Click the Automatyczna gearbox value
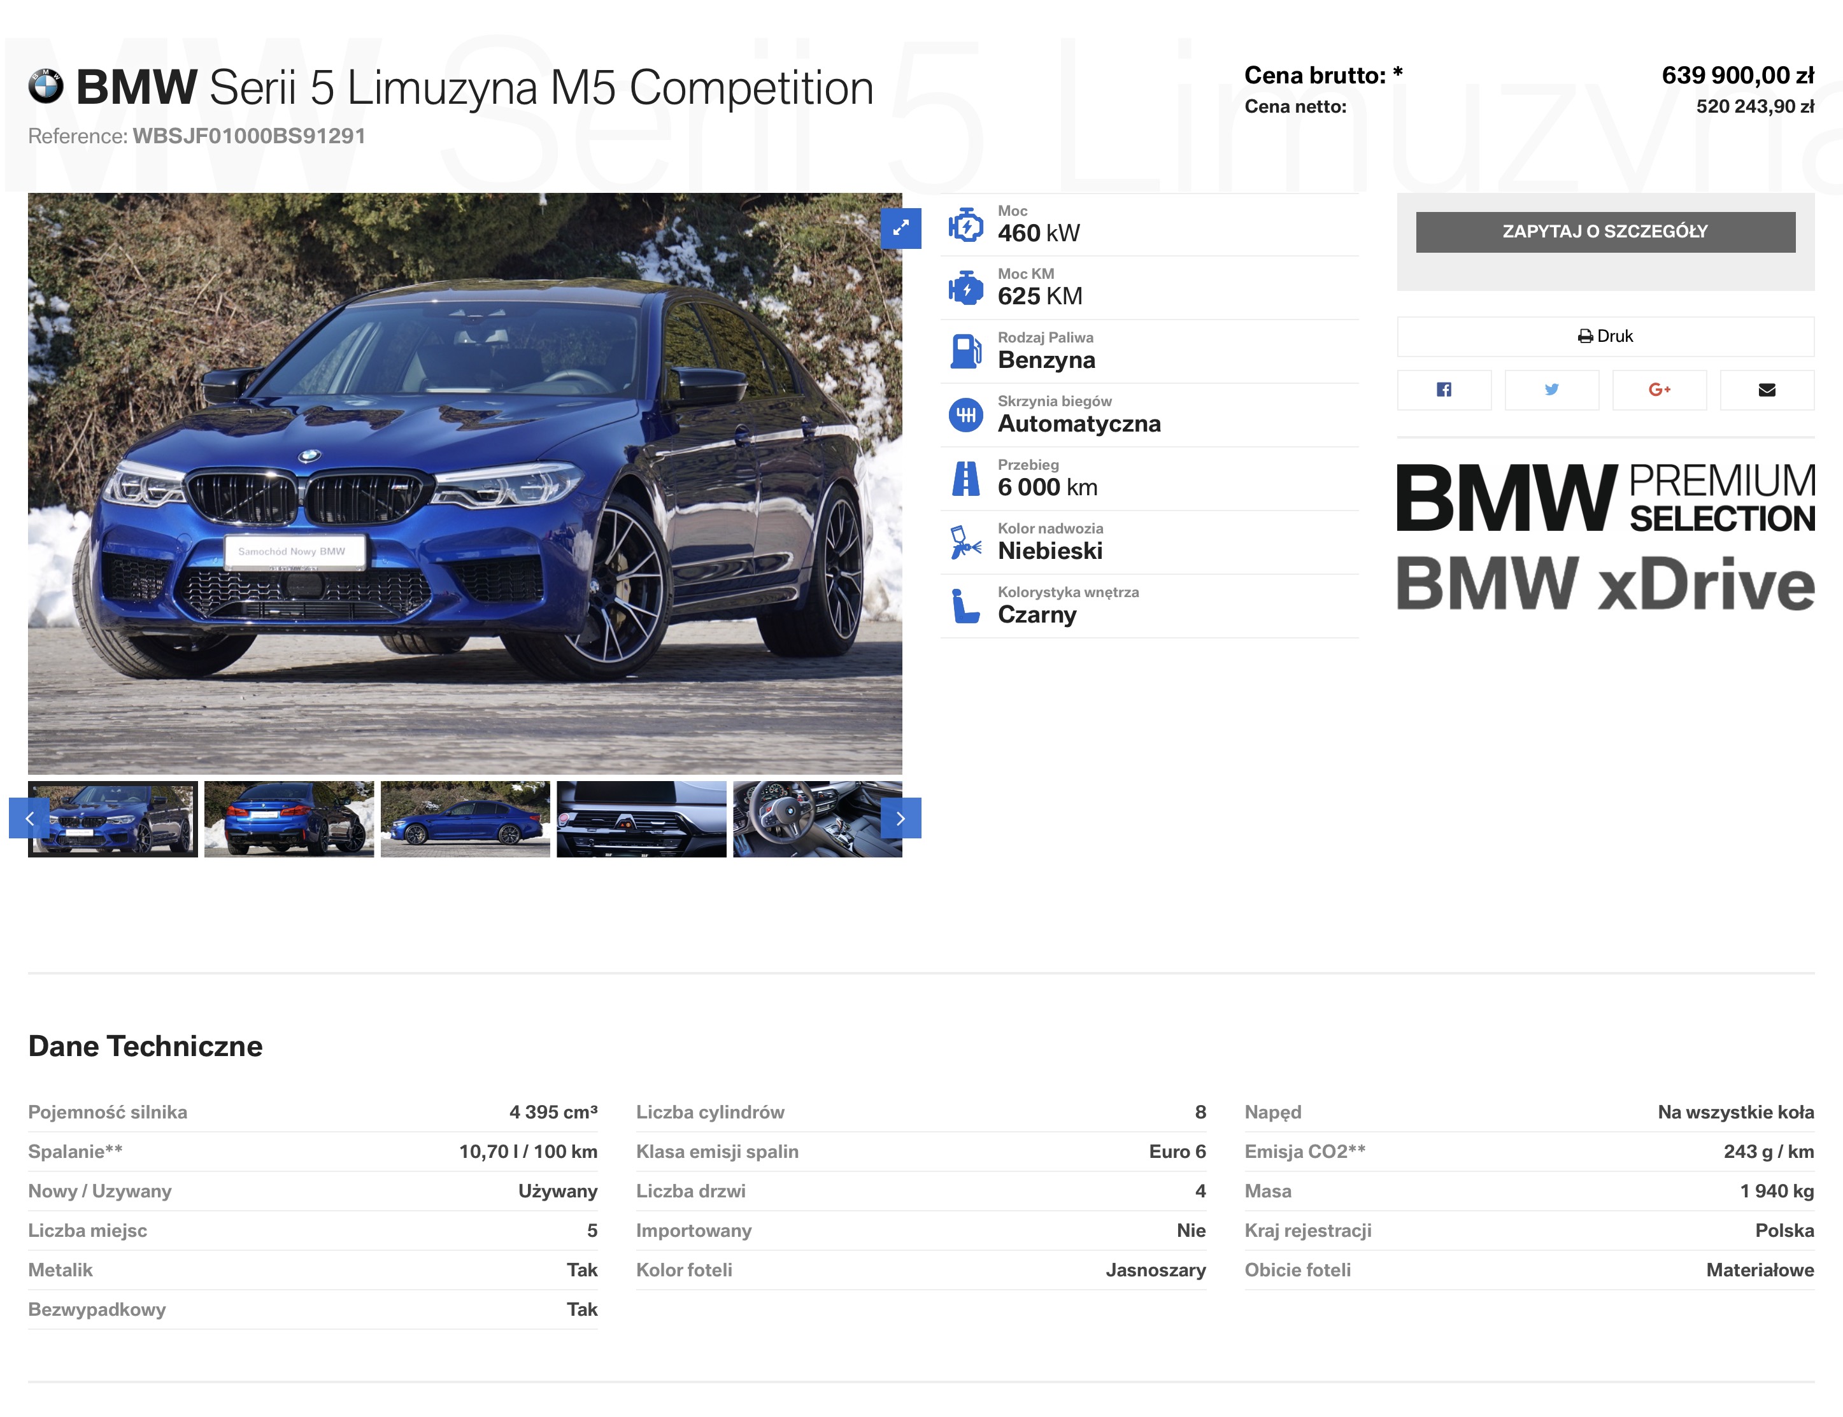The image size is (1843, 1417). coord(1078,423)
